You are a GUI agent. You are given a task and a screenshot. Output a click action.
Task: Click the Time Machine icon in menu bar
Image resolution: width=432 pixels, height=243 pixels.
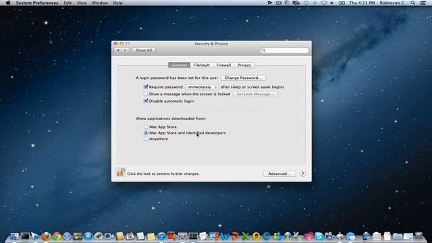306,3
